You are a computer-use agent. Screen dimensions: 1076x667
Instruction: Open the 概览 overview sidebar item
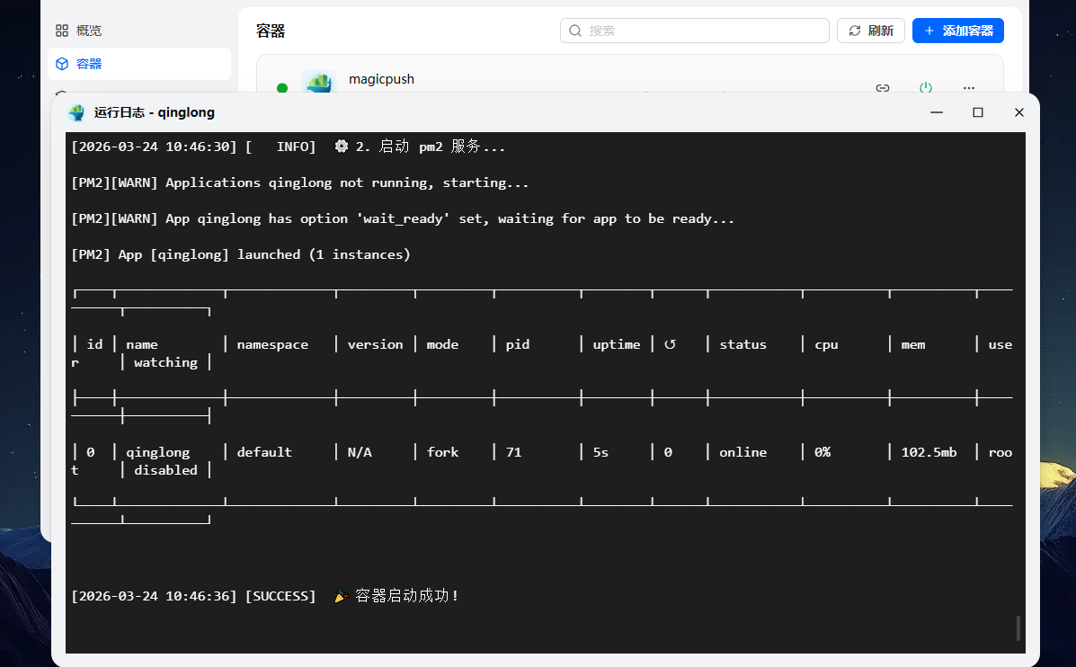click(x=138, y=31)
